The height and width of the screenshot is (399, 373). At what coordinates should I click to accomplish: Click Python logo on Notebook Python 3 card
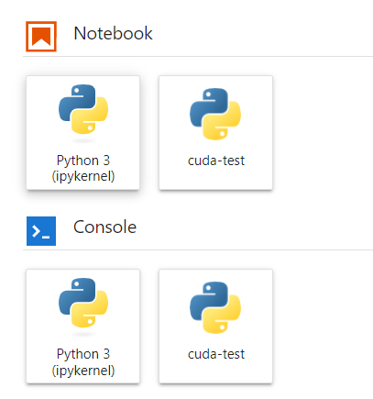pos(83,109)
